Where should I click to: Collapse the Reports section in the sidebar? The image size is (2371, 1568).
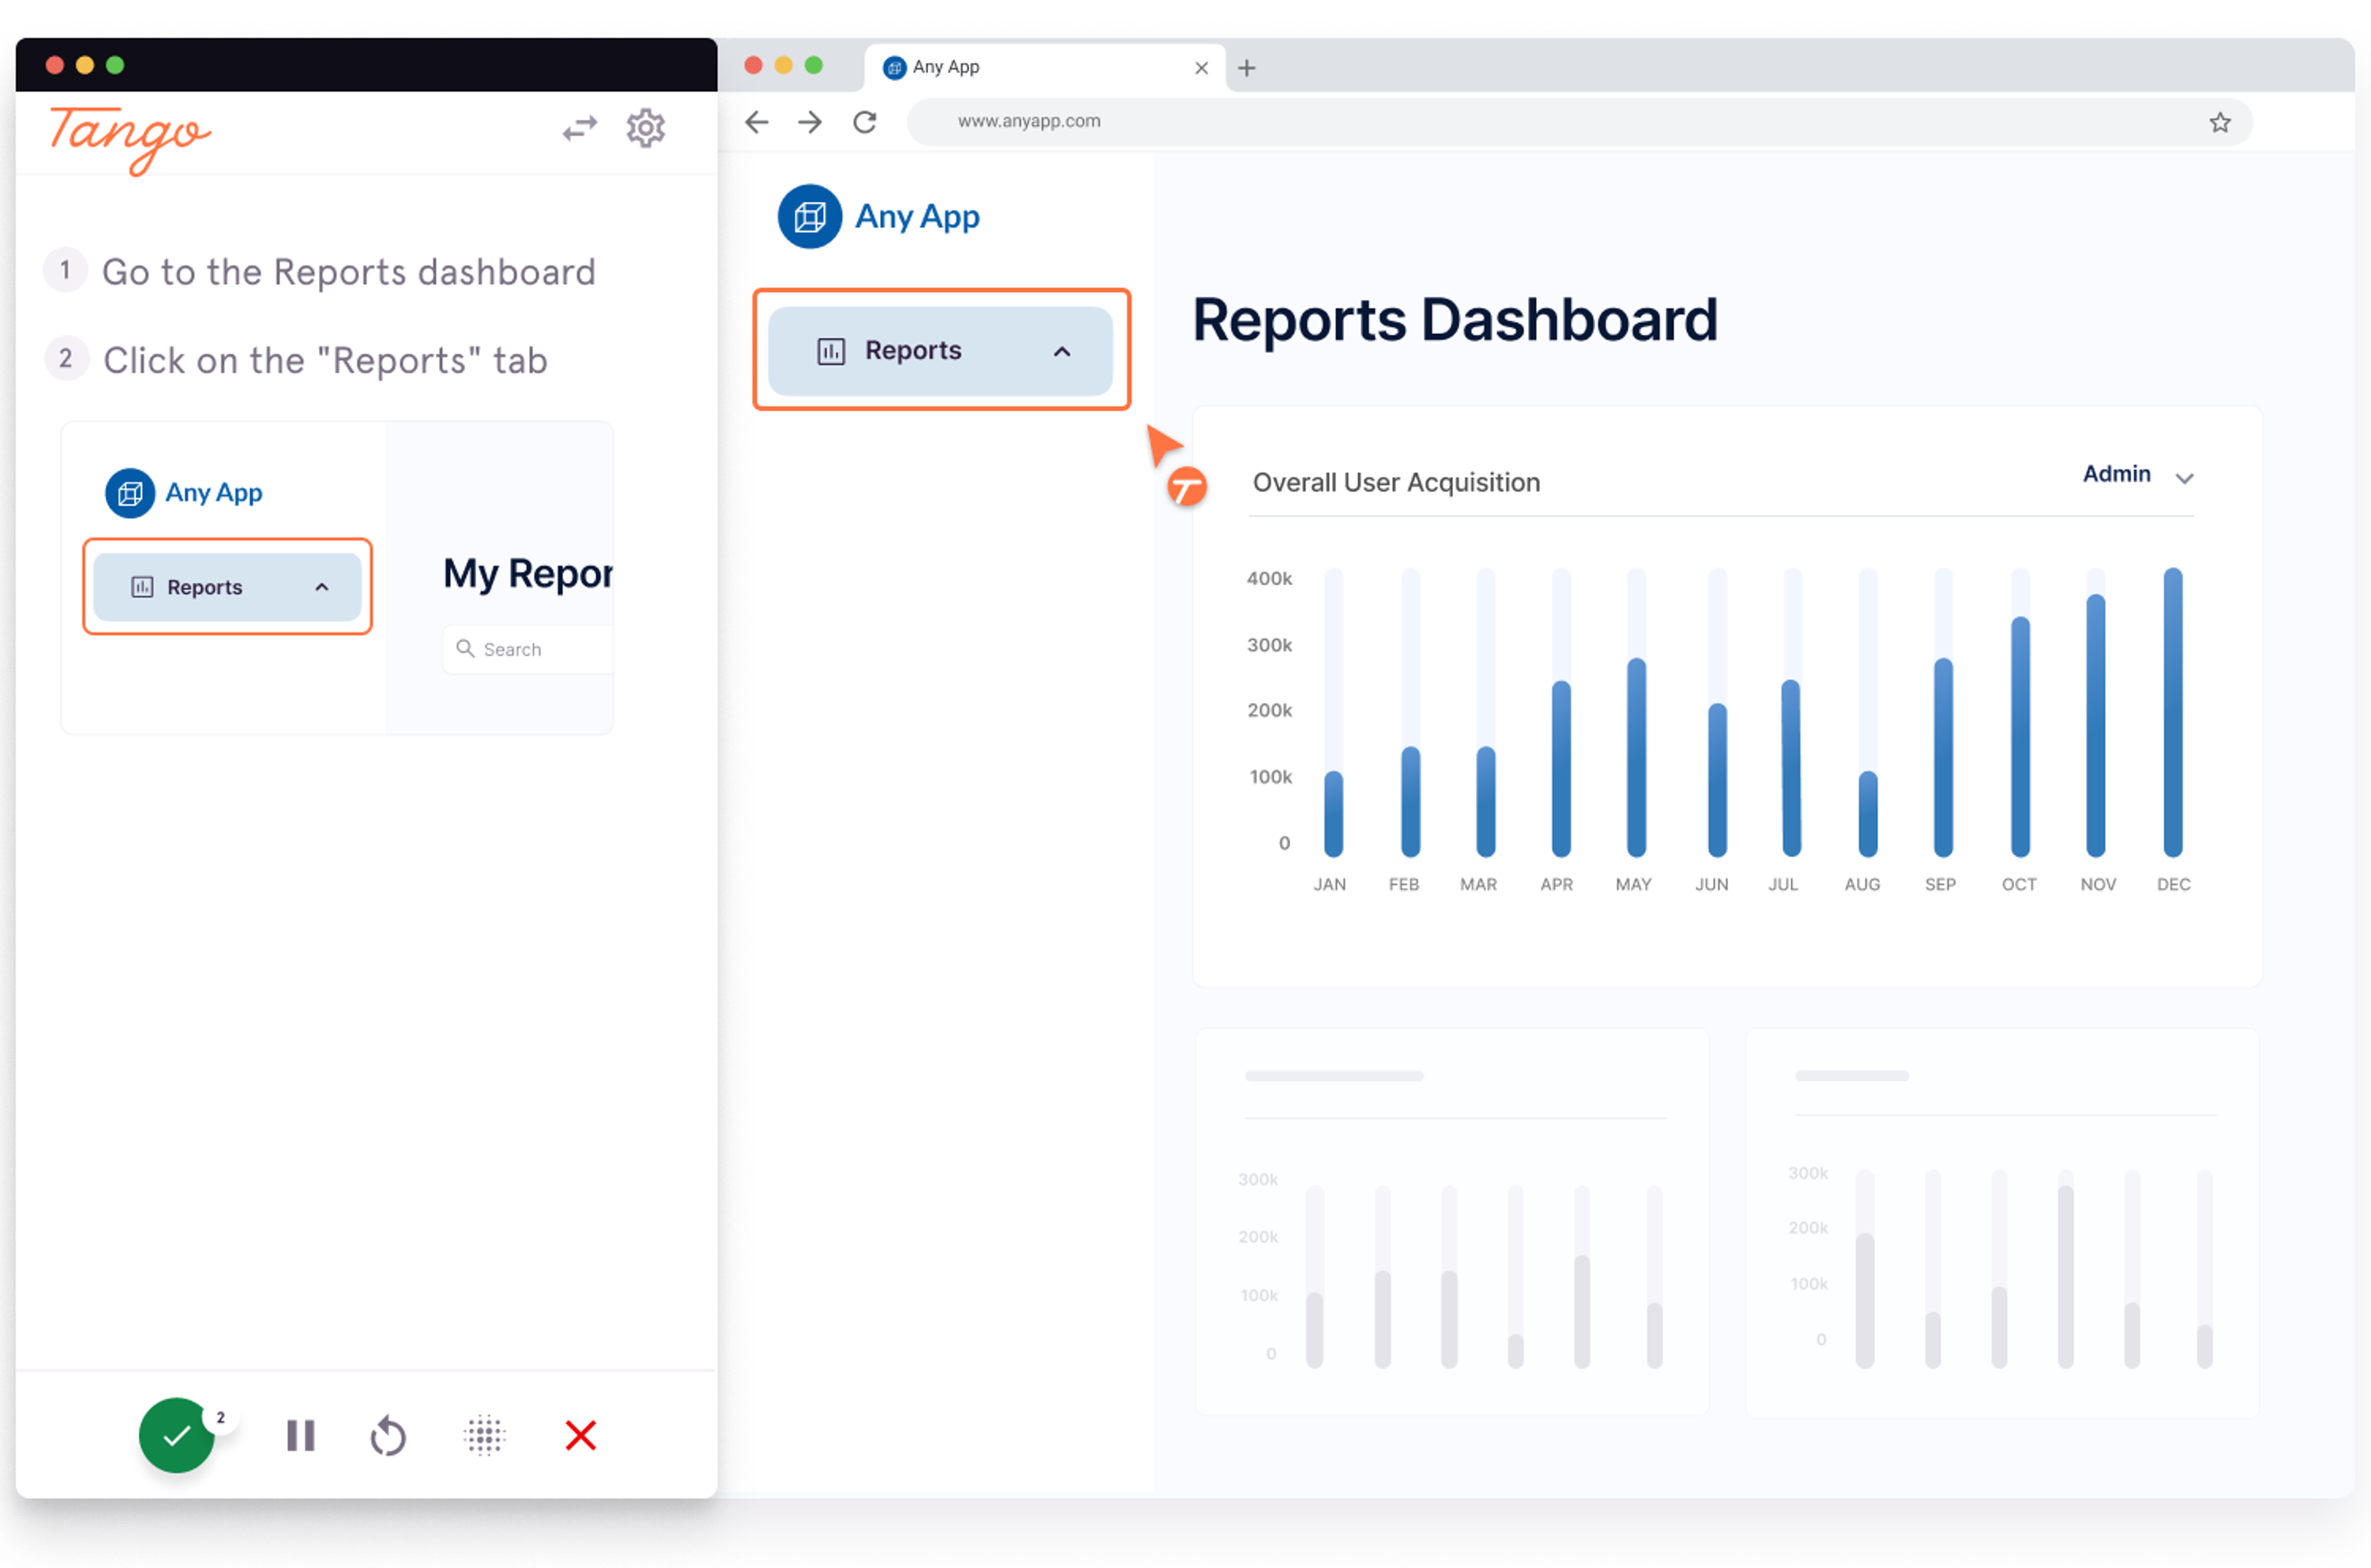[1062, 351]
